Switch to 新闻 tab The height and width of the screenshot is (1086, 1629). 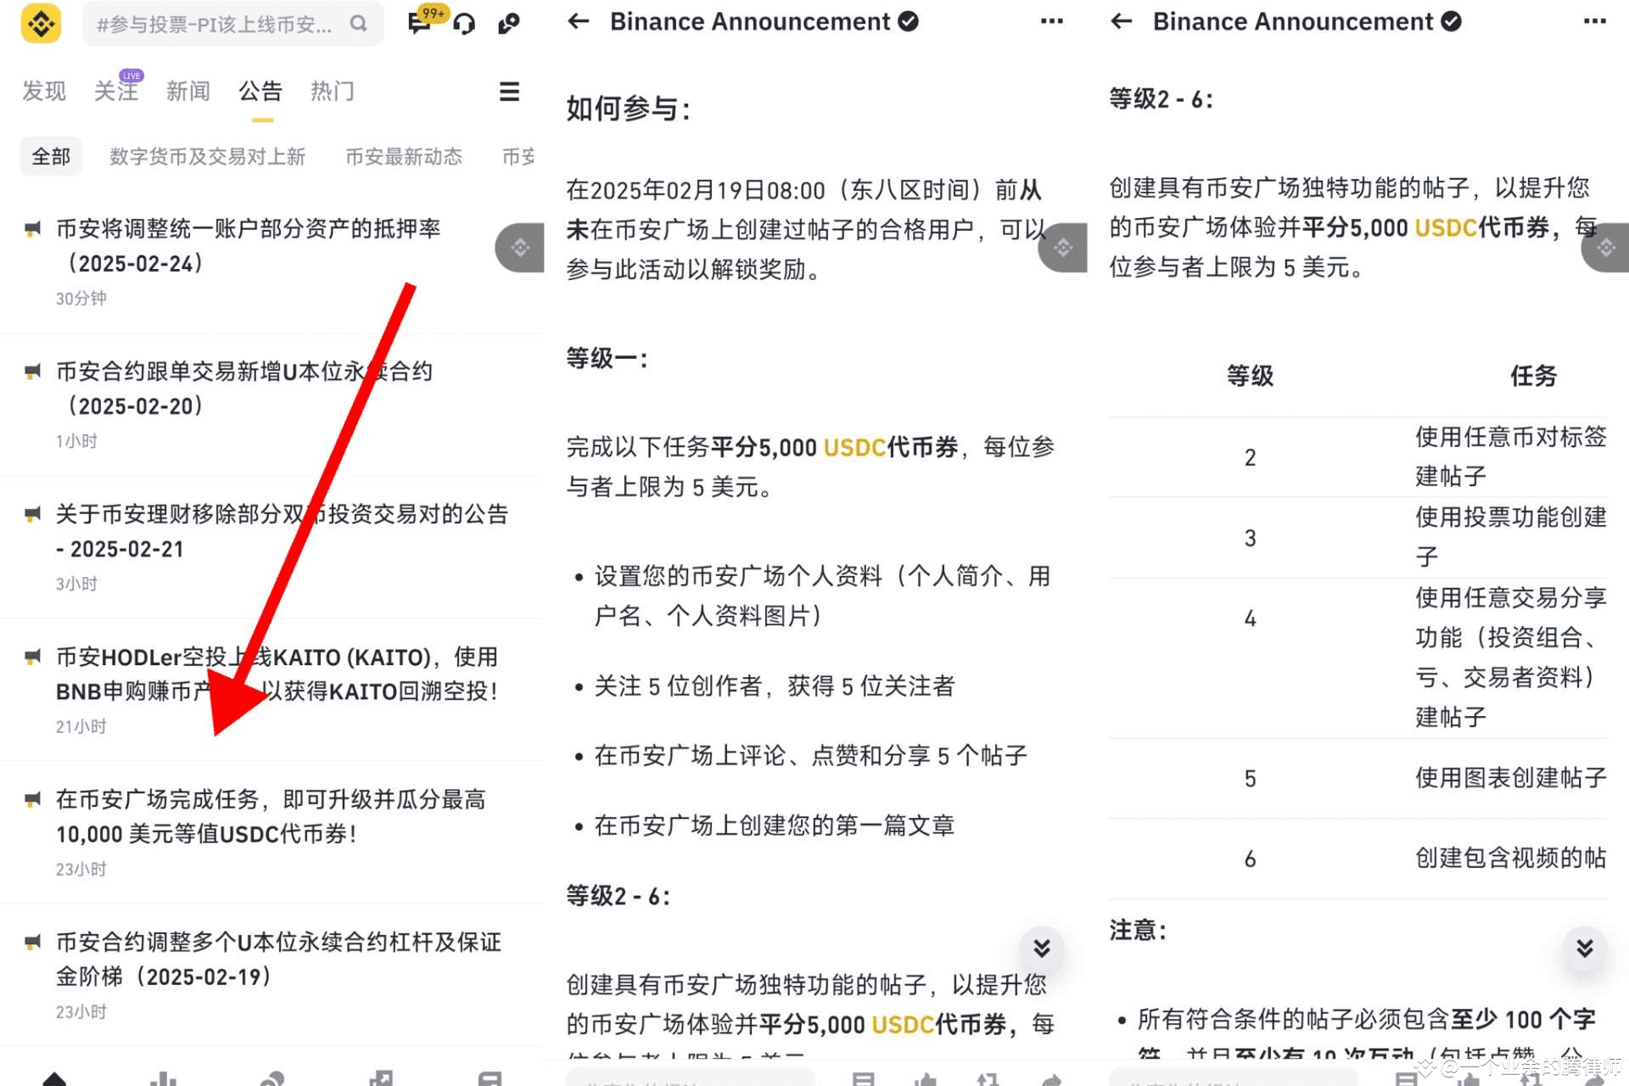click(188, 92)
